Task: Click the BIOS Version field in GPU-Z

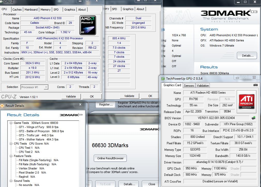Action: coord(216,118)
